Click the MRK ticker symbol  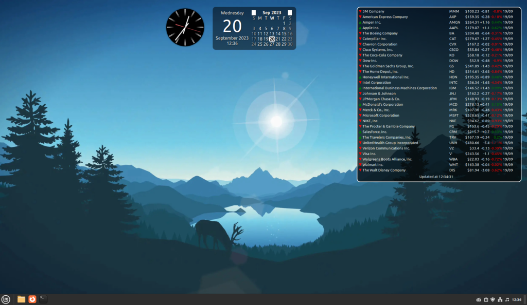[x=453, y=110]
